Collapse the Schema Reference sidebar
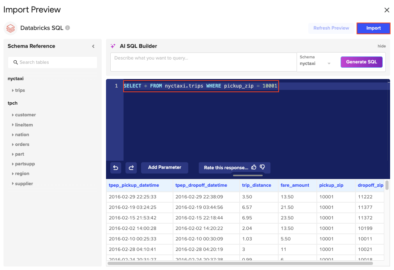394x270 pixels. [x=93, y=46]
